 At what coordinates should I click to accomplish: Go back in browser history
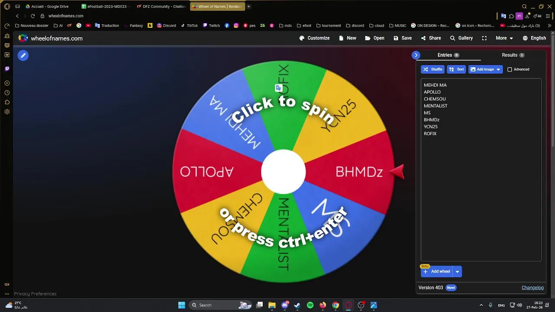(x=17, y=16)
